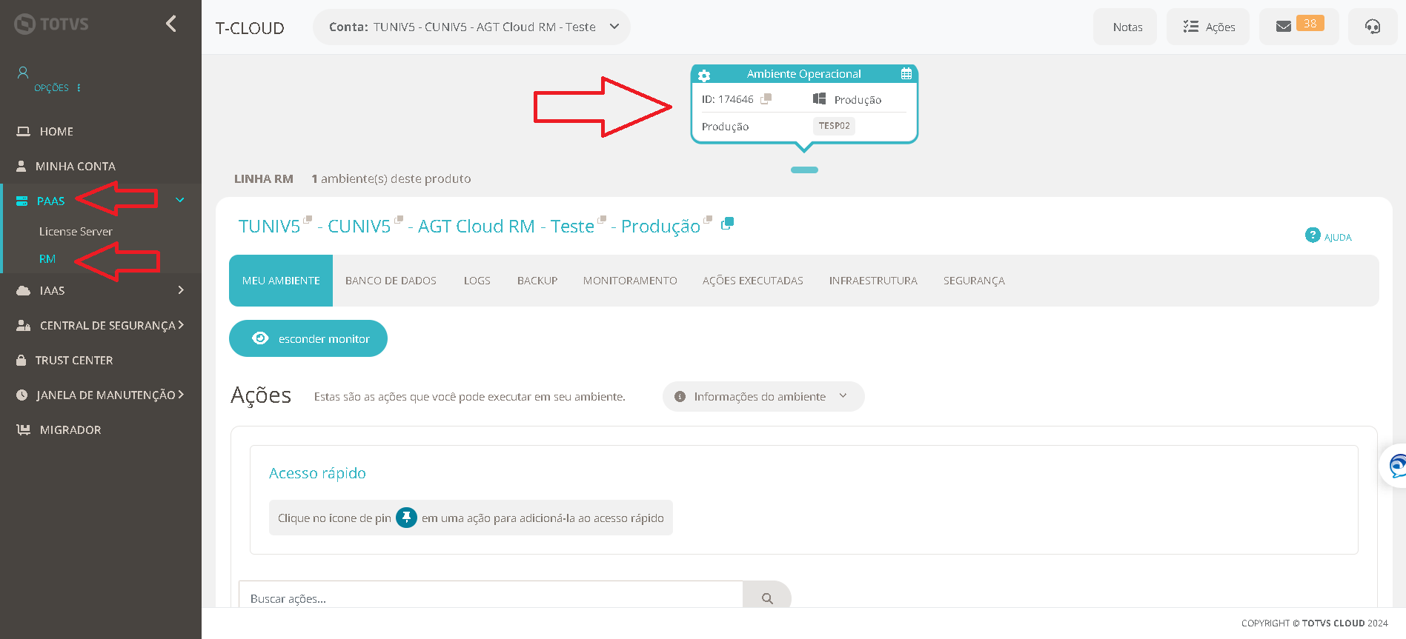Open the Ambiente Operacional gear settings
The image size is (1406, 639).
[x=704, y=75]
